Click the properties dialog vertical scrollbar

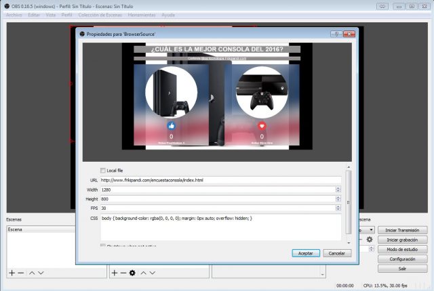[x=349, y=203]
